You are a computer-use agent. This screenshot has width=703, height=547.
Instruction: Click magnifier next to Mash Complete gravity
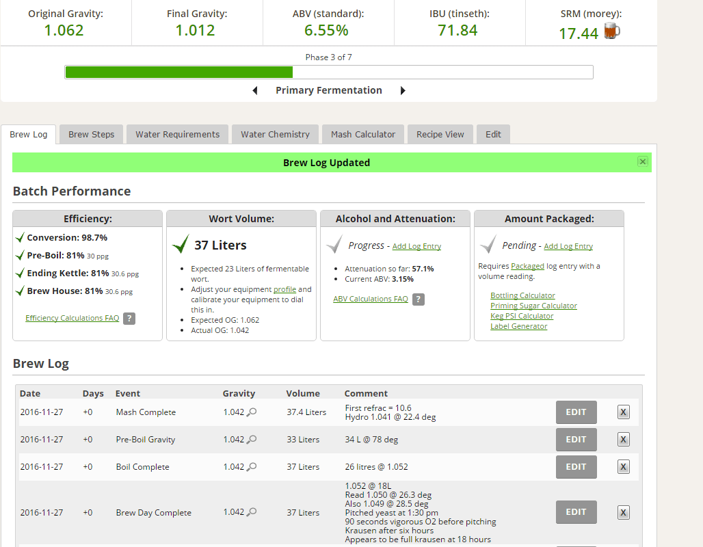coord(252,412)
